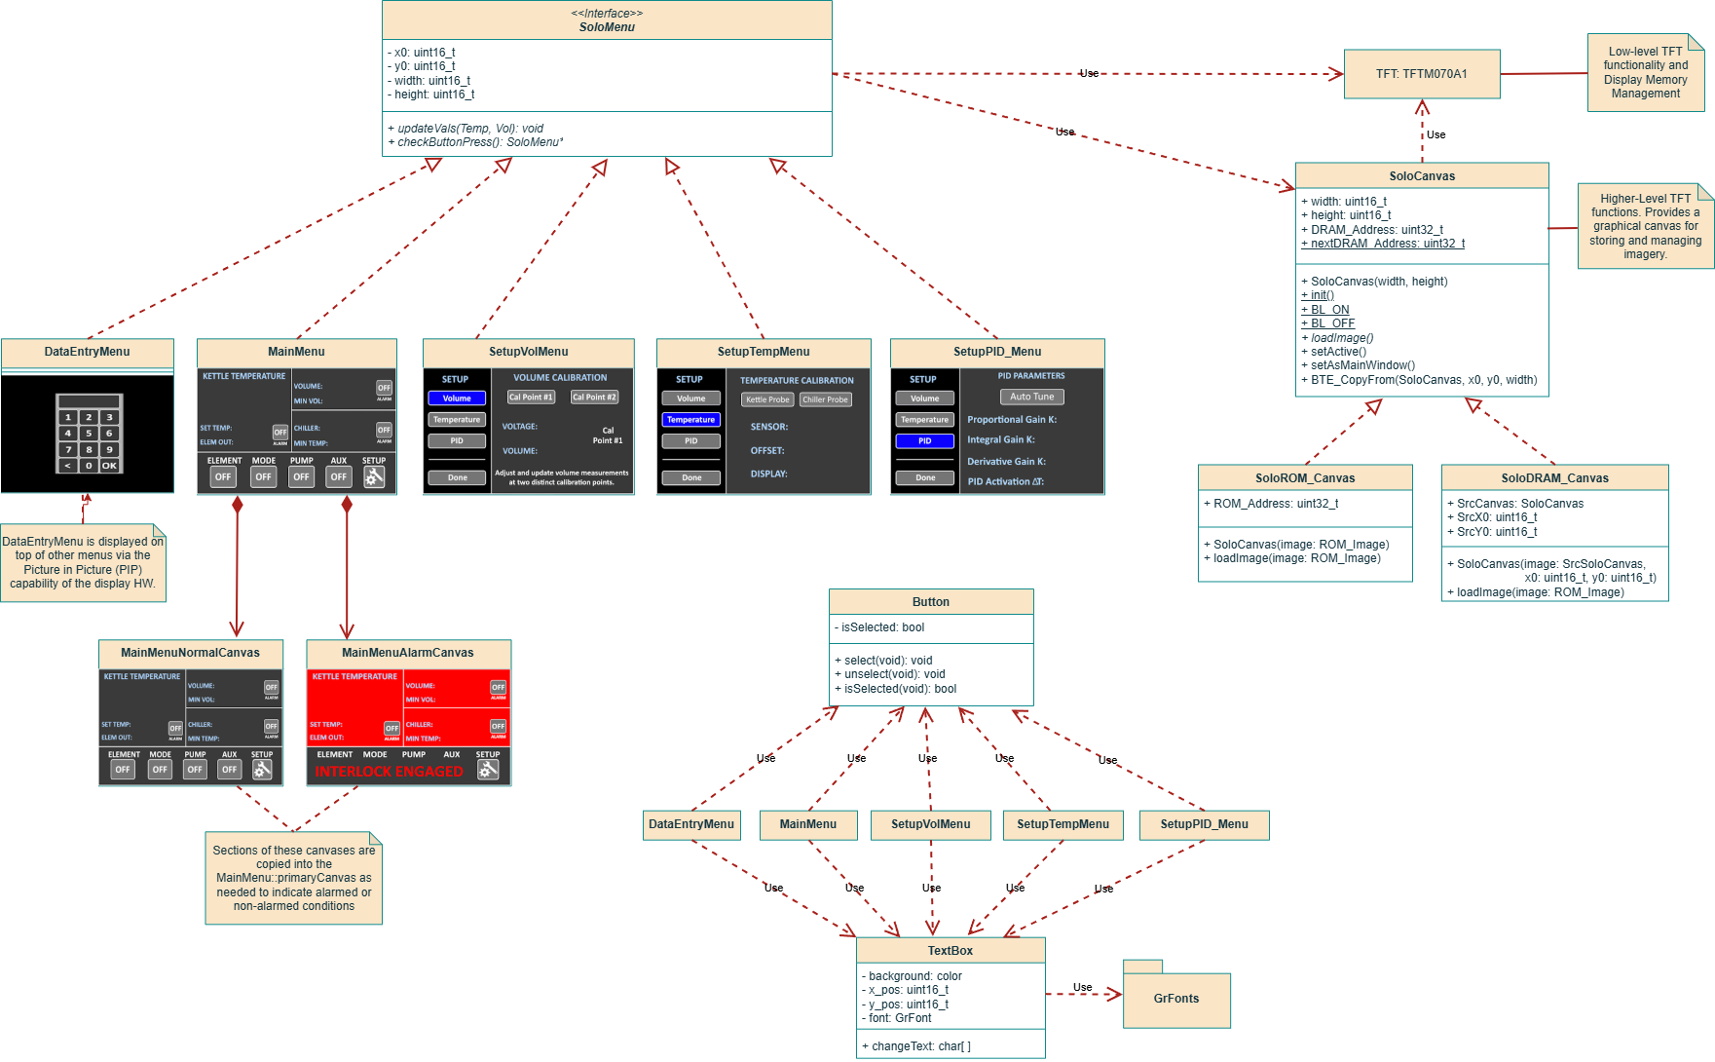Toggle the AUX OFF switch in MainMenu

(338, 476)
